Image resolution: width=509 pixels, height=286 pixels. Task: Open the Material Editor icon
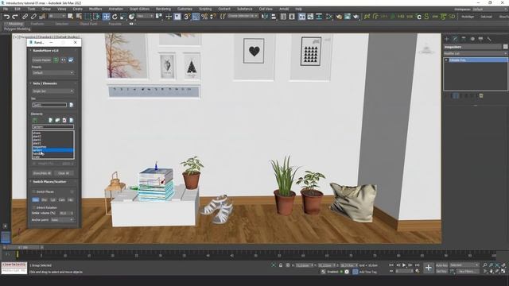[x=330, y=17]
